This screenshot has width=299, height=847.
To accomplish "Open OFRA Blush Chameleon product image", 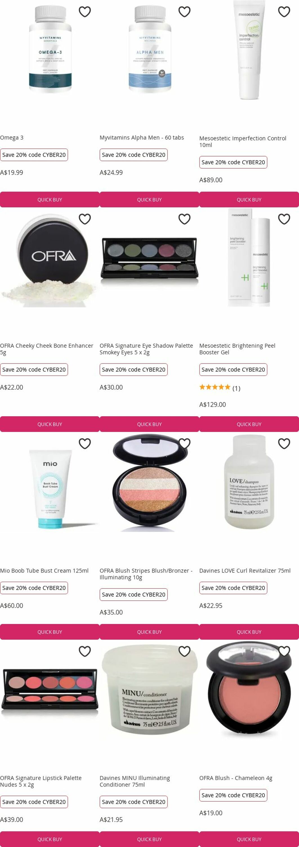I will pyautogui.click(x=249, y=690).
